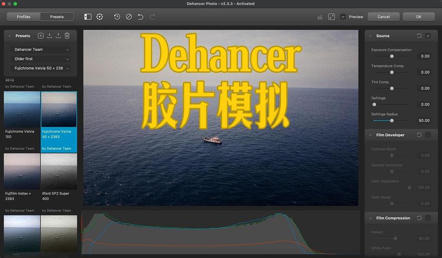The width and height of the screenshot is (442, 258).
Task: Switch to the Profiles tab
Action: click(23, 17)
